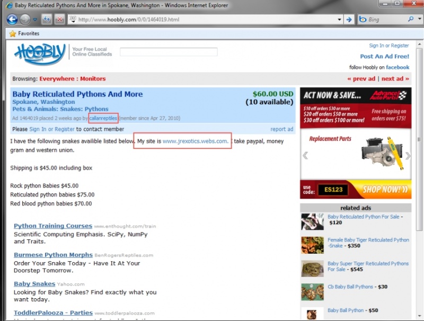Open Baby Snakes Yahoo ad link
Image resolution: width=424 pixels, height=321 pixels.
34,284
